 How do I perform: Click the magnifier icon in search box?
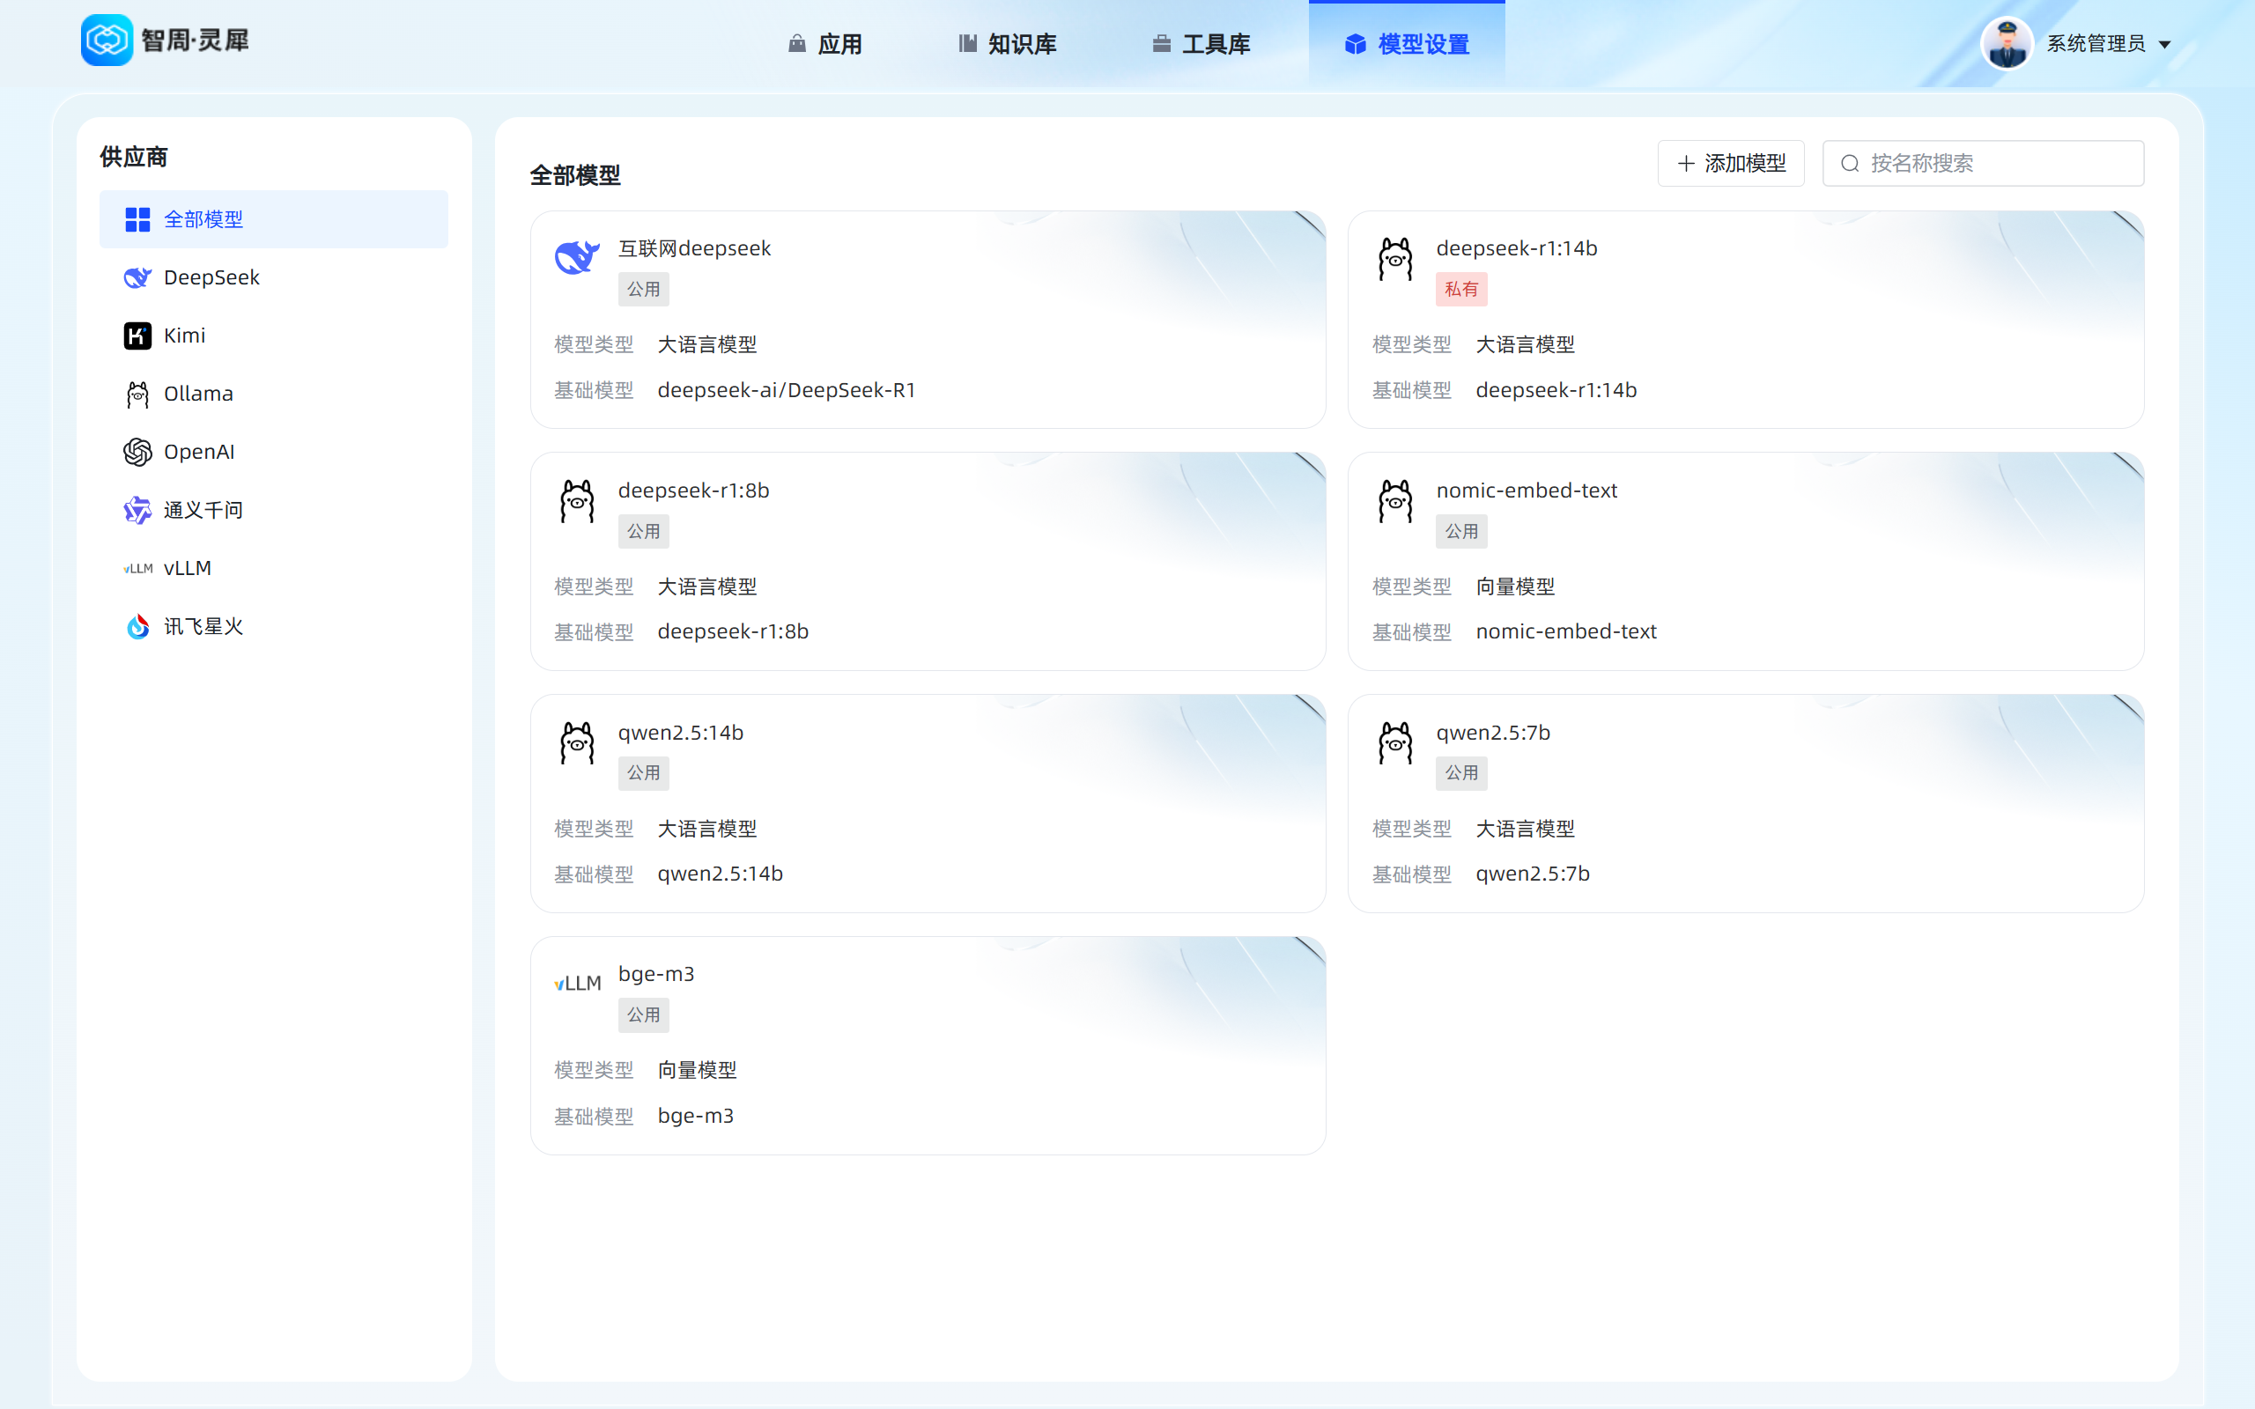pos(1851,164)
